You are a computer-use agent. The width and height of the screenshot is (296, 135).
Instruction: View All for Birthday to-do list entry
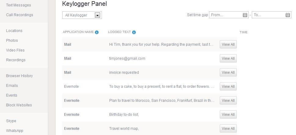coord(228,115)
